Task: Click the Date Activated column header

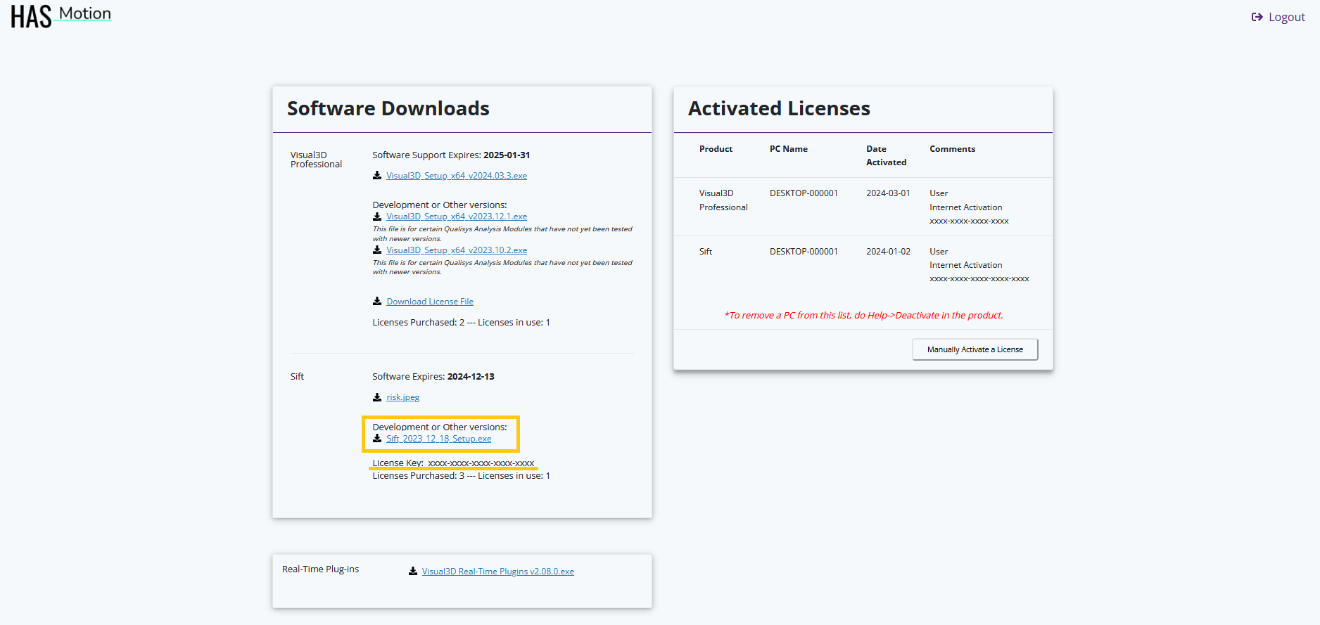Action: click(887, 155)
